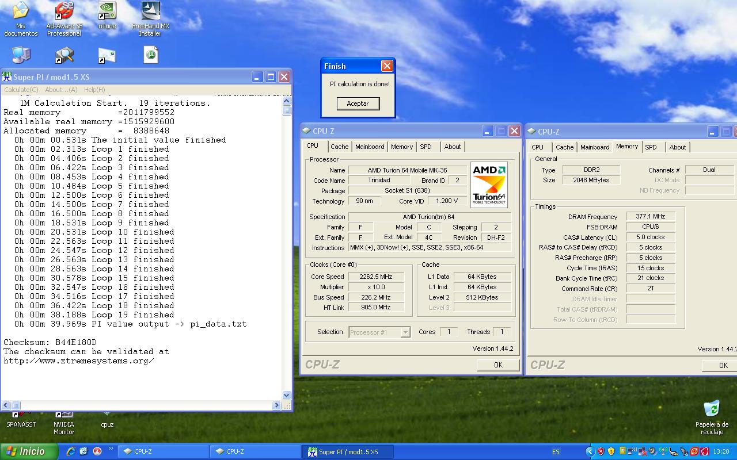Launch the Ad-Aware SE Professional shortcut
This screenshot has height=460, width=737.
tap(64, 18)
